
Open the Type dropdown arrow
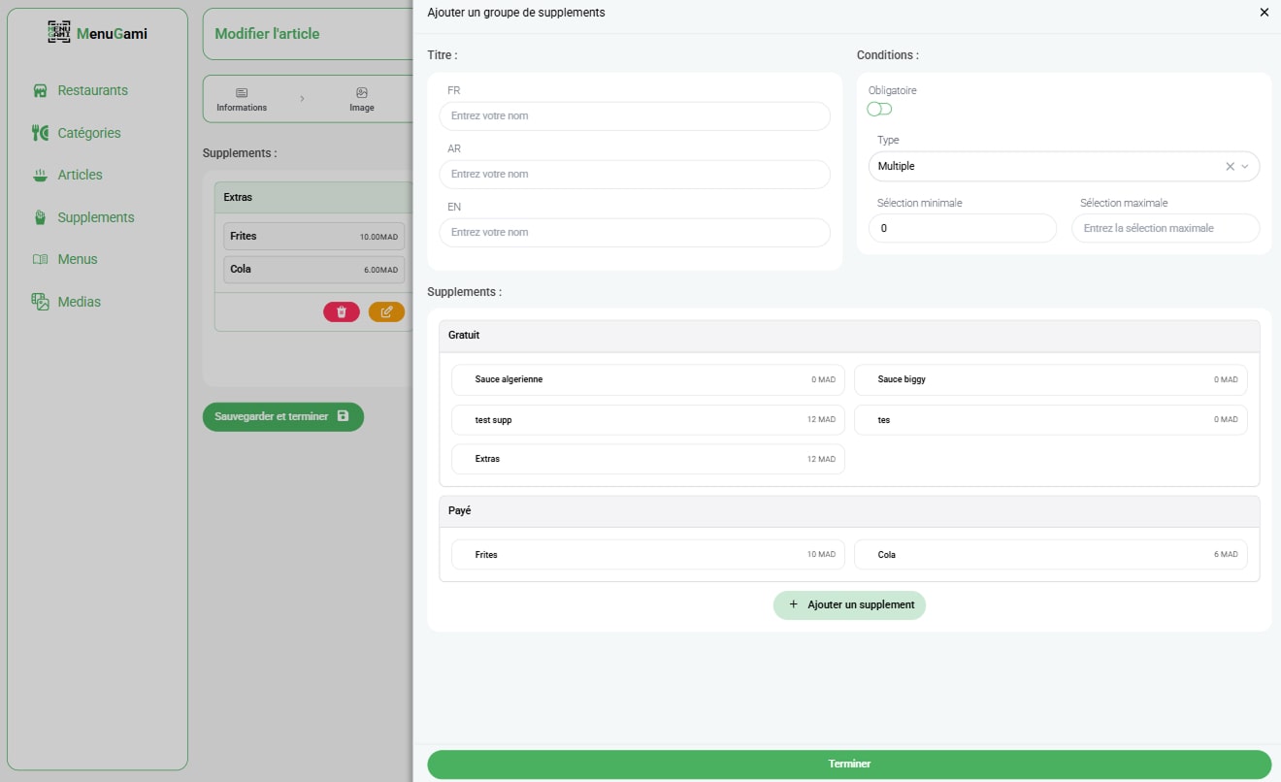[1245, 167]
